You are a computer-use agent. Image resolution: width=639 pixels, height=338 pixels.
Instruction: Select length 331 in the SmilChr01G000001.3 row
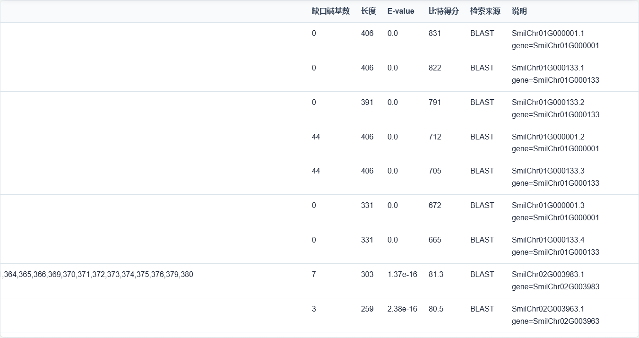click(367, 206)
